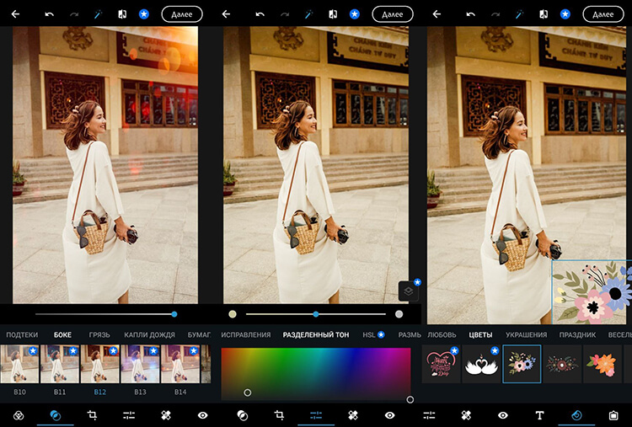
Task: Tap the selected Stickers tool icon
Action: tap(576, 415)
